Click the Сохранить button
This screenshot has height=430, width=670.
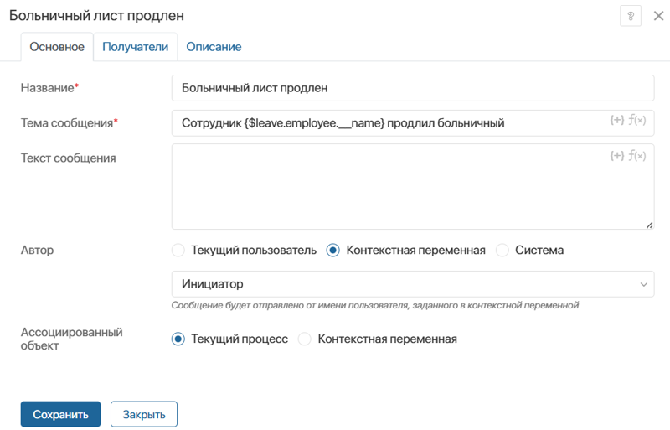[60, 414]
